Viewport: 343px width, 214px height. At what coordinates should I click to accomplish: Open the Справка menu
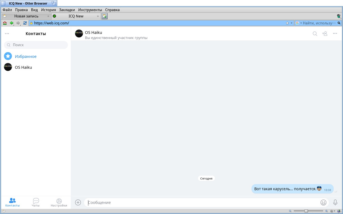point(112,10)
